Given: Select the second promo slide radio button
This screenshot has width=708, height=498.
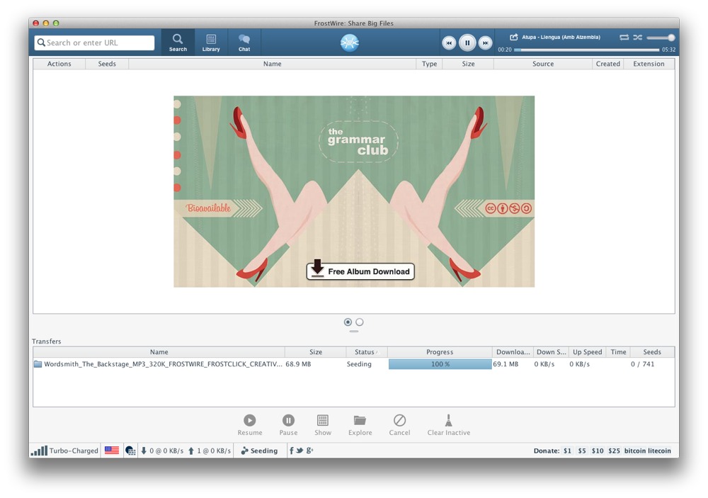Looking at the screenshot, I should 360,322.
